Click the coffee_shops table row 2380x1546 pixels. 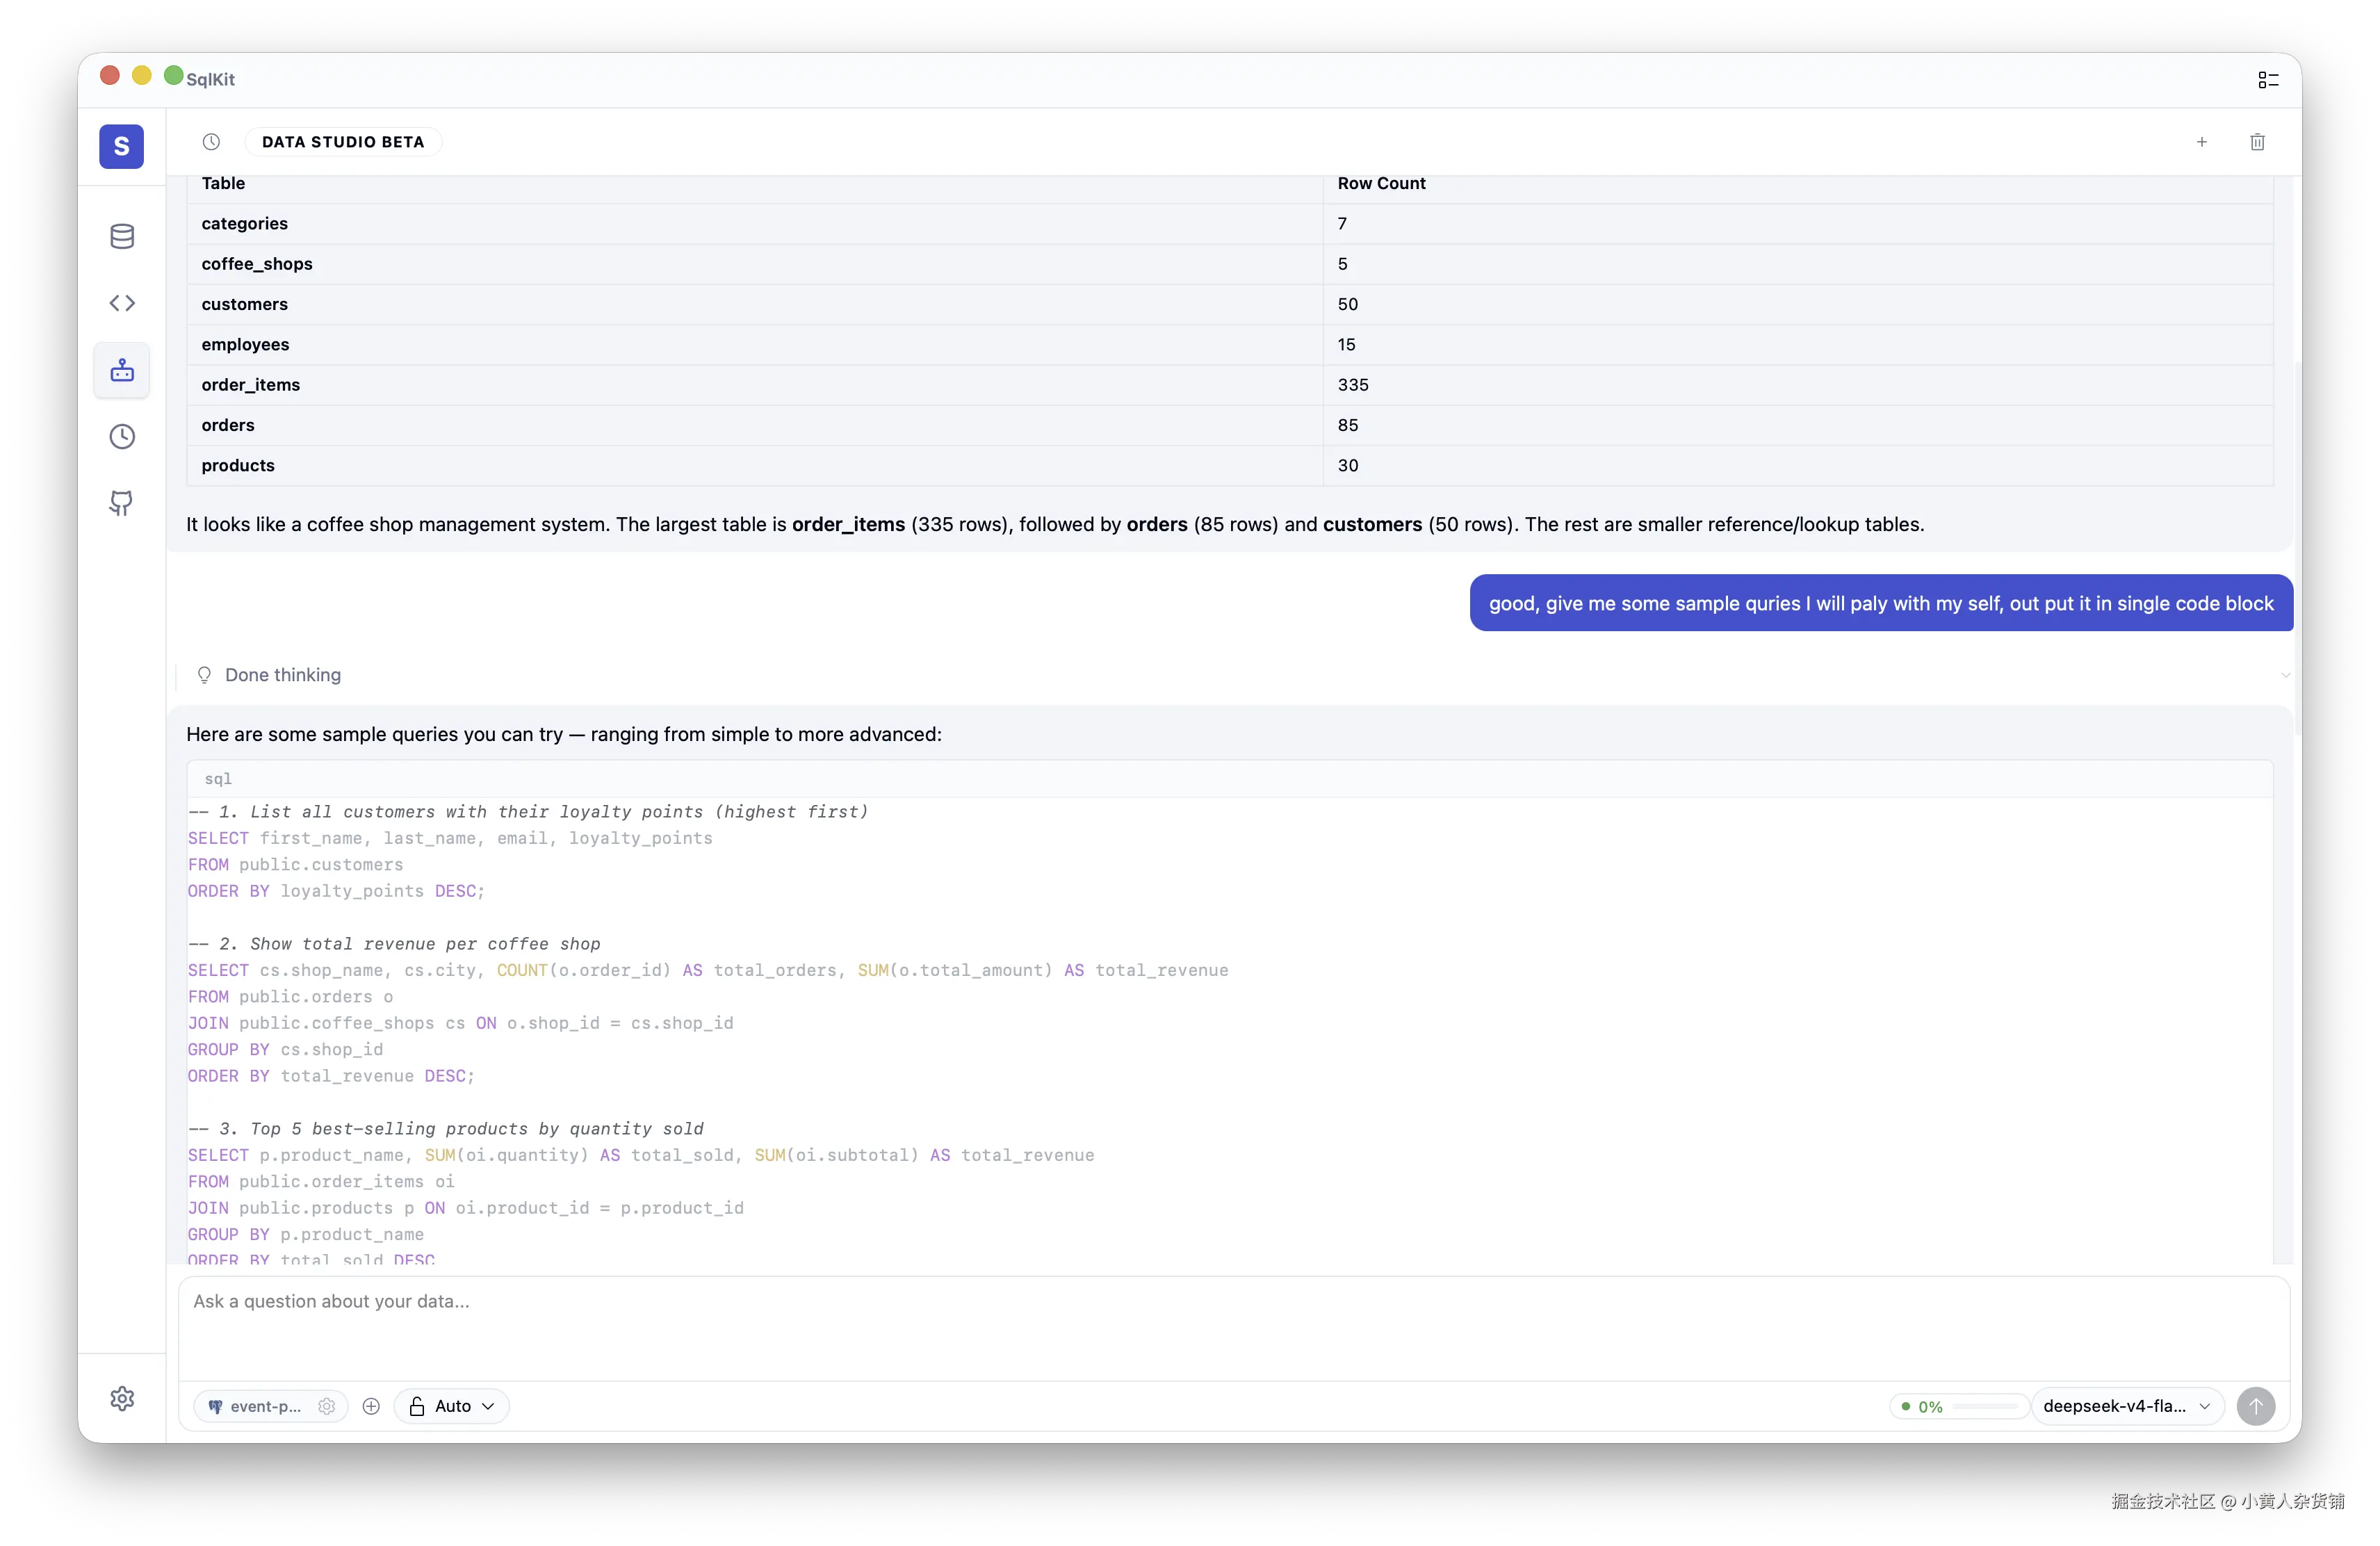click(1230, 264)
